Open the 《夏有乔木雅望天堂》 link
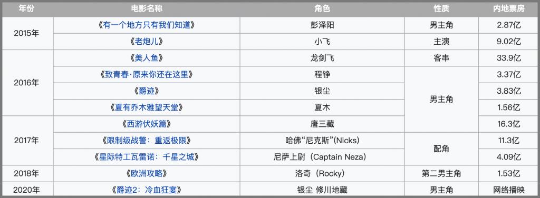Screen dimensions: 540x198 pyautogui.click(x=147, y=107)
